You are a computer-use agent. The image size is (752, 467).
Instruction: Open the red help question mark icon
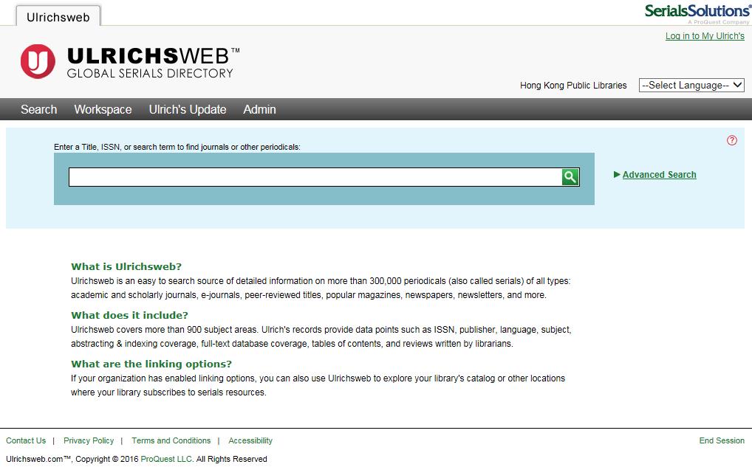pos(732,140)
